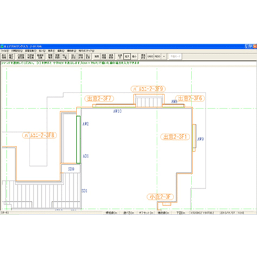This screenshot has height=257, width=257.
Task: Click the first toolbar icon below the ファイル menu
Action: pos(4,57)
